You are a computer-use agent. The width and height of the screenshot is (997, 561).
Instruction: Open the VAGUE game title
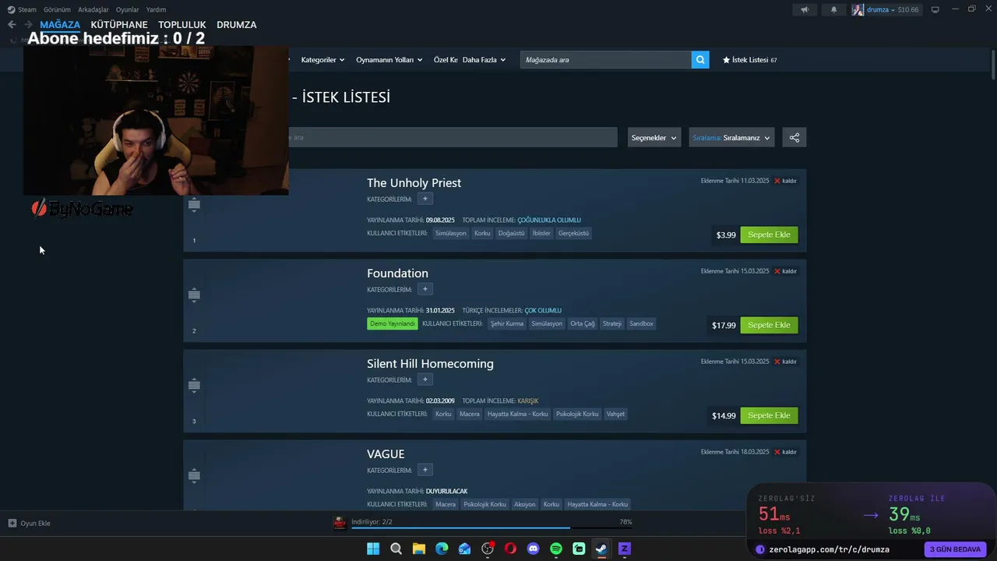click(386, 454)
